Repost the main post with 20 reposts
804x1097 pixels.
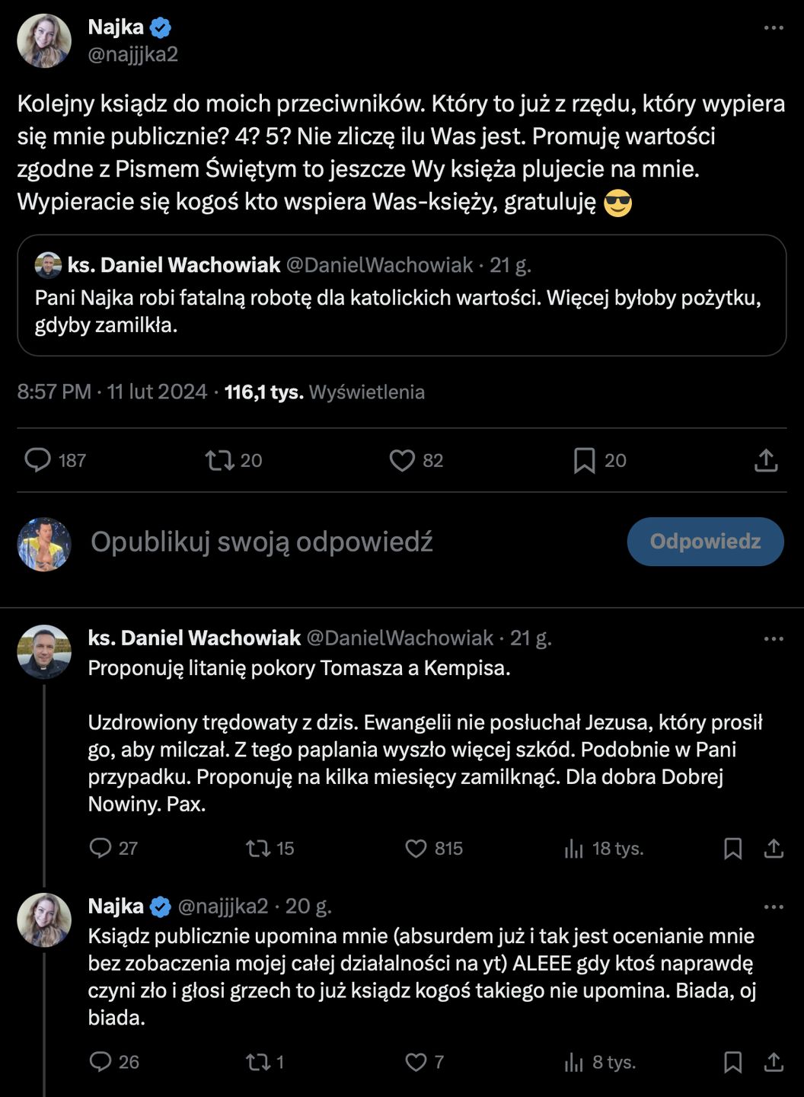(220, 460)
